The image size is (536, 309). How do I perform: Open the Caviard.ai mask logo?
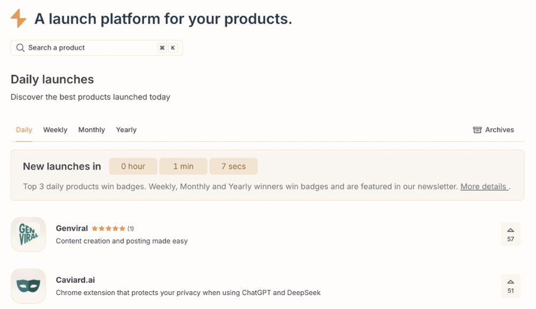(x=28, y=286)
